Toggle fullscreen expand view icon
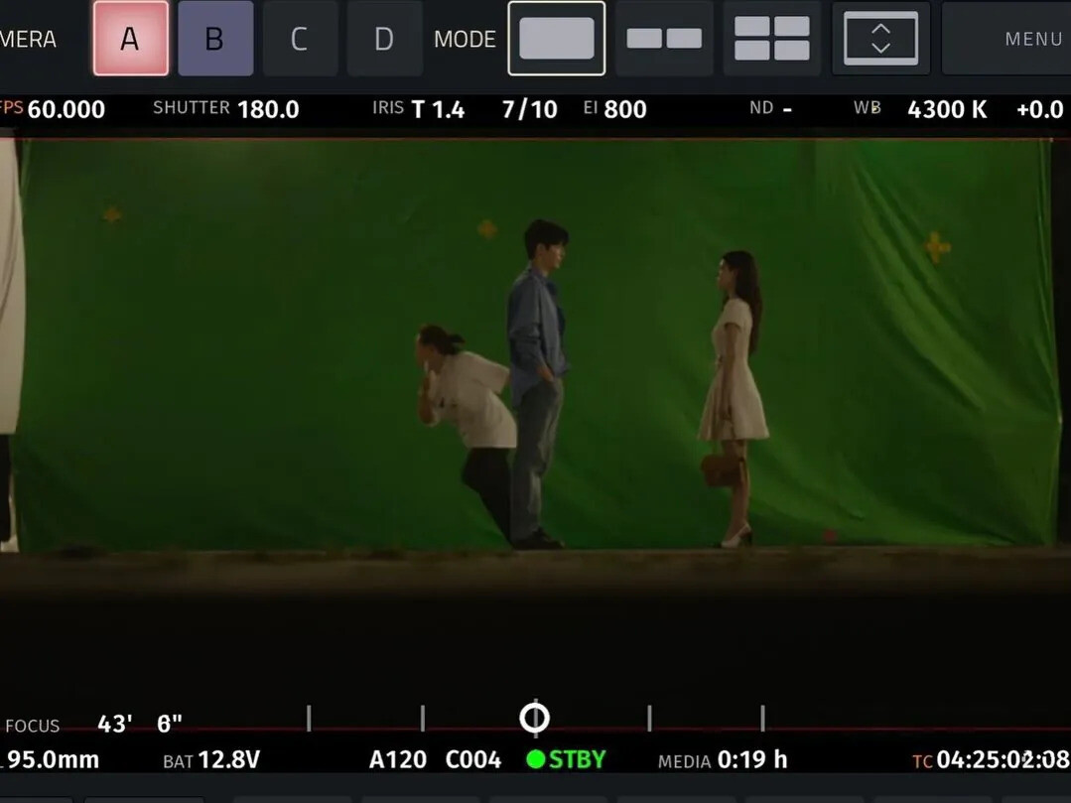The width and height of the screenshot is (1071, 803). pos(880,39)
